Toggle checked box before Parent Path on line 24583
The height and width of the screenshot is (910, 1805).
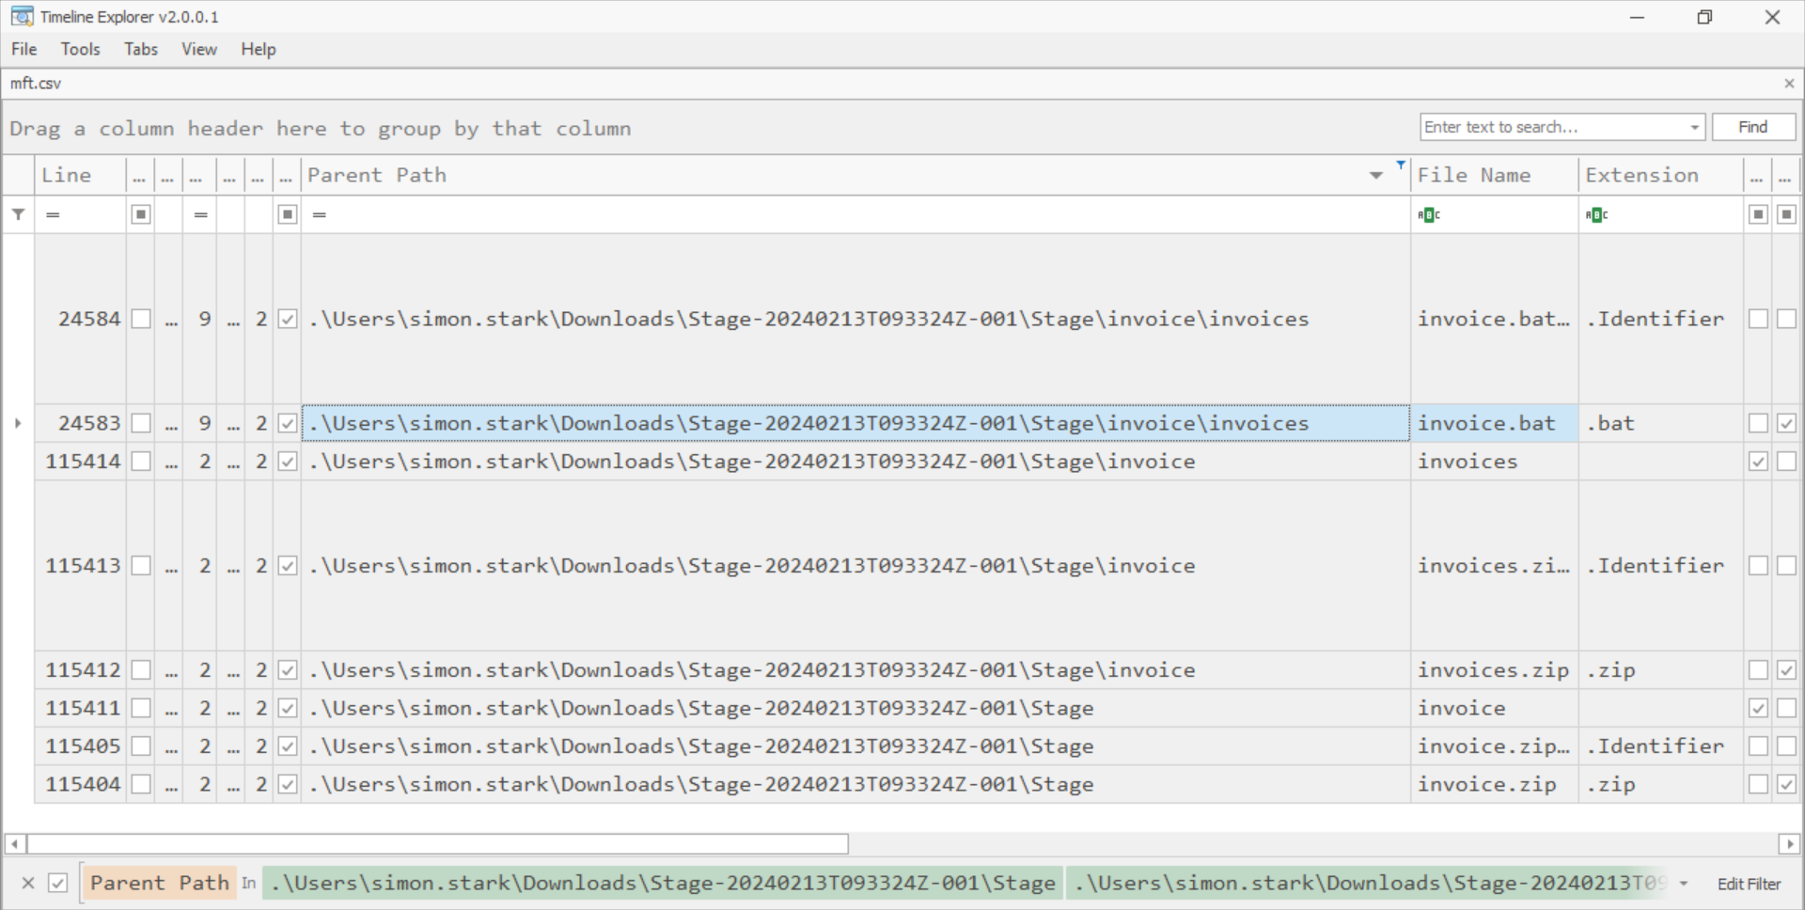(288, 424)
